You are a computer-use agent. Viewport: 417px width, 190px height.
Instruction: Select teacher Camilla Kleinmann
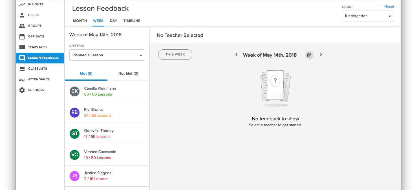pos(100,89)
